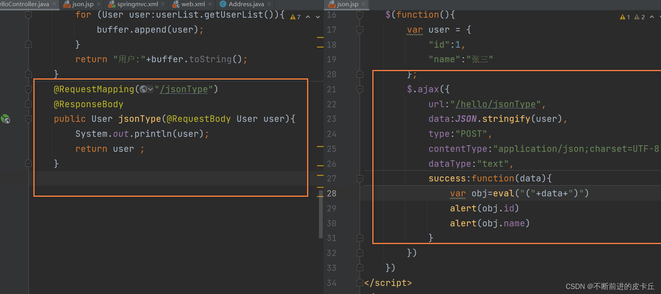
Task: Click System.out.println(user) statement
Action: coord(142,134)
